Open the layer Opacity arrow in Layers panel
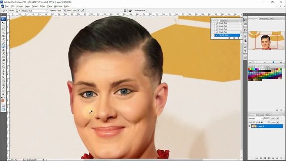 278,118
